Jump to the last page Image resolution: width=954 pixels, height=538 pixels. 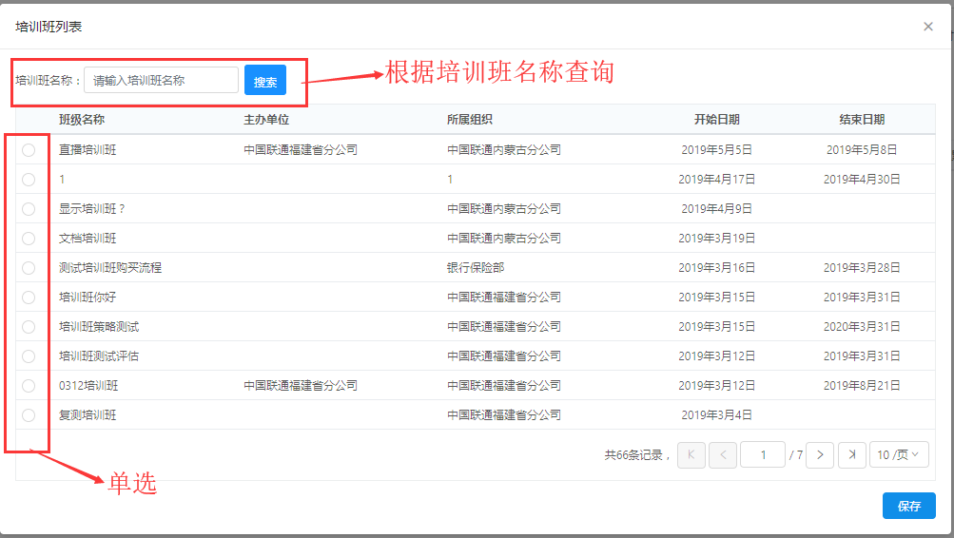[852, 455]
